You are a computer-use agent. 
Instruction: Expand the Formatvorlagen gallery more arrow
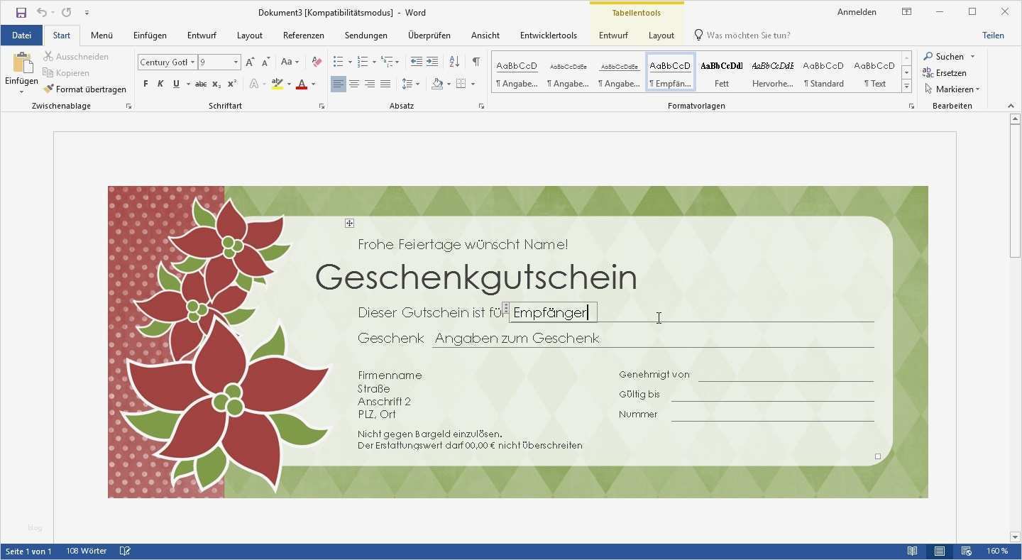(906, 85)
